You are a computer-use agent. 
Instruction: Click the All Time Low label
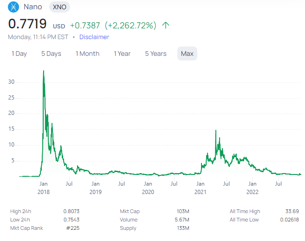click(244, 220)
